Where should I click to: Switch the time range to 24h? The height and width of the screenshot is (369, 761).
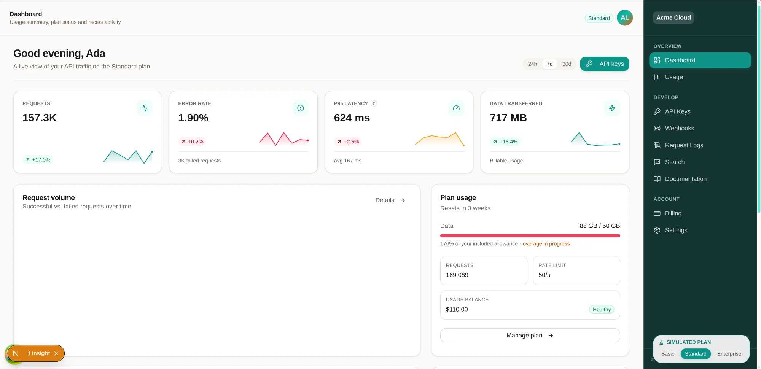click(532, 64)
